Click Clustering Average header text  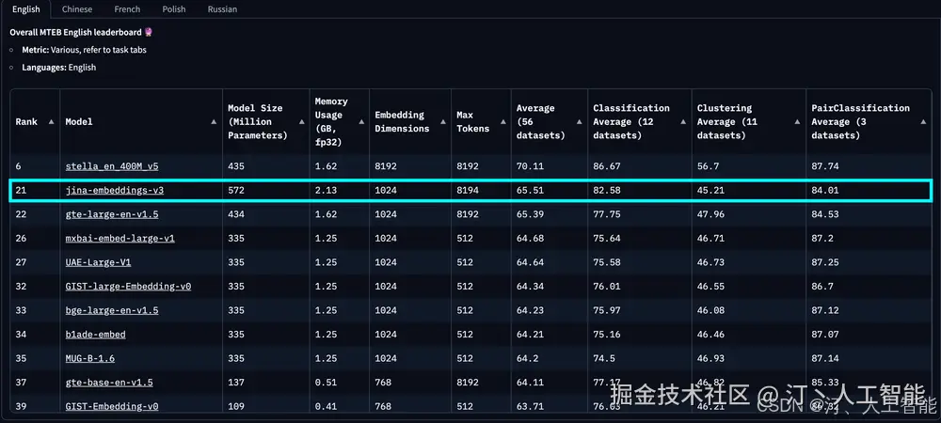pyautogui.click(x=726, y=121)
